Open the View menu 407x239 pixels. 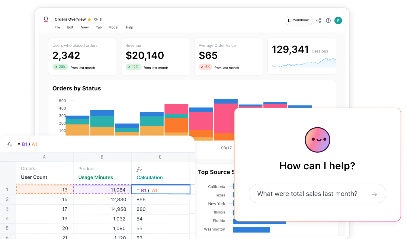coord(85,27)
